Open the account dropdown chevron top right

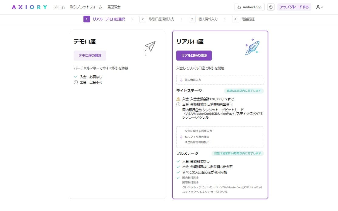(322, 7)
